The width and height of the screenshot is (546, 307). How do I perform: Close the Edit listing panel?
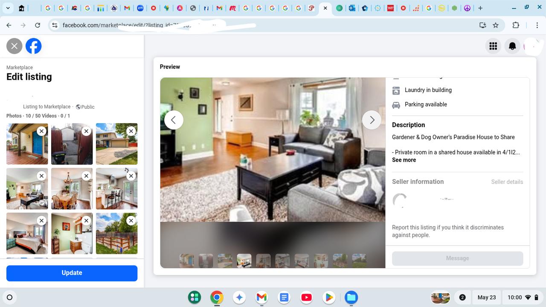(x=15, y=46)
